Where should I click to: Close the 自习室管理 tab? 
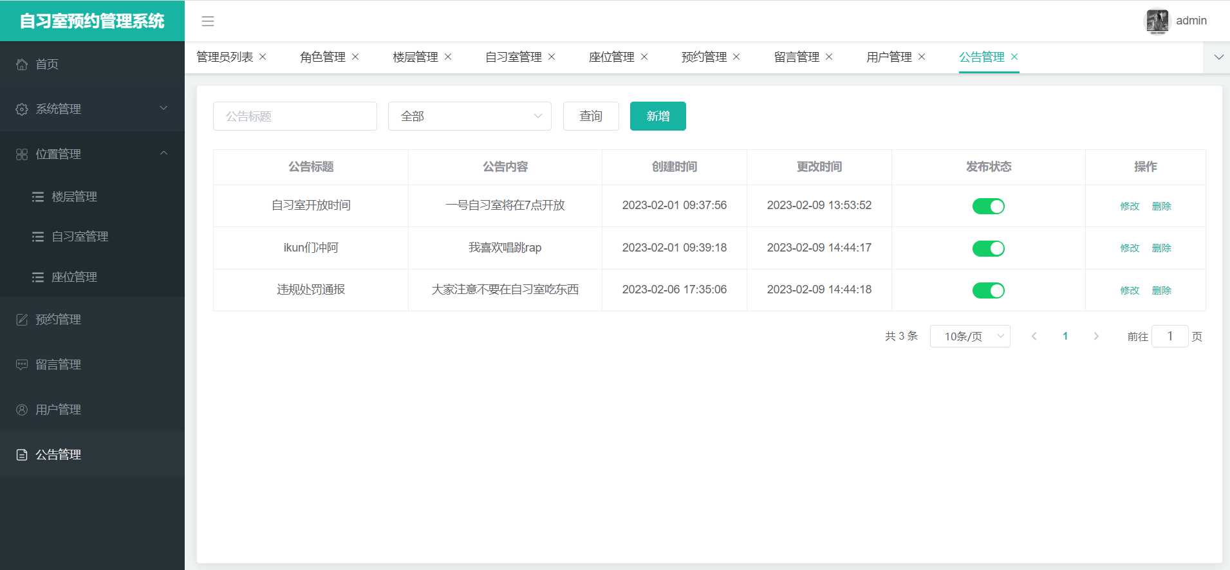[x=552, y=57]
